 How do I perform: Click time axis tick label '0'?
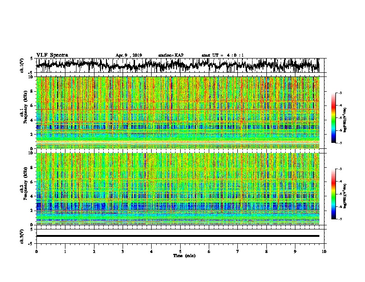(x=36, y=252)
